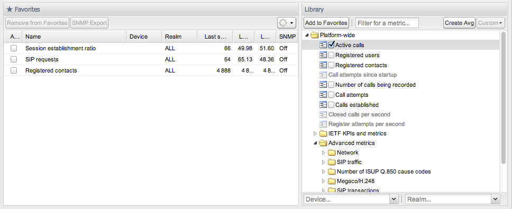The width and height of the screenshot is (512, 209).
Task: Click the SNMP Off cell for SIP requests
Action: (x=284, y=59)
